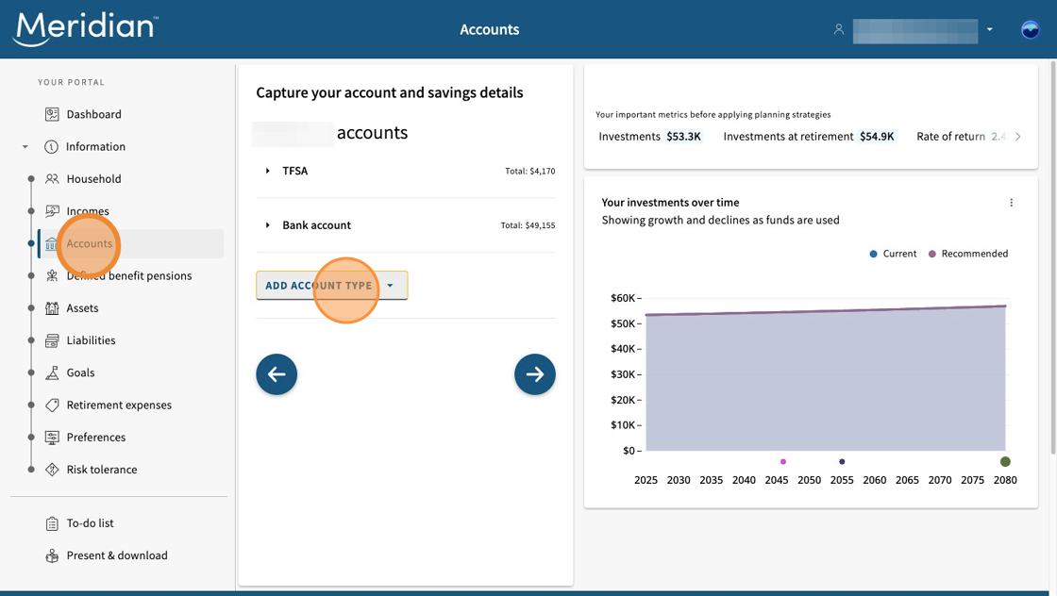Screen dimensions: 1057x596
Task: Show more metrics with right chevron
Action: pyautogui.click(x=1018, y=137)
